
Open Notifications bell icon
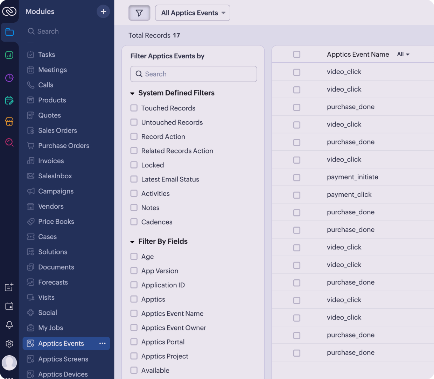[x=9, y=325]
